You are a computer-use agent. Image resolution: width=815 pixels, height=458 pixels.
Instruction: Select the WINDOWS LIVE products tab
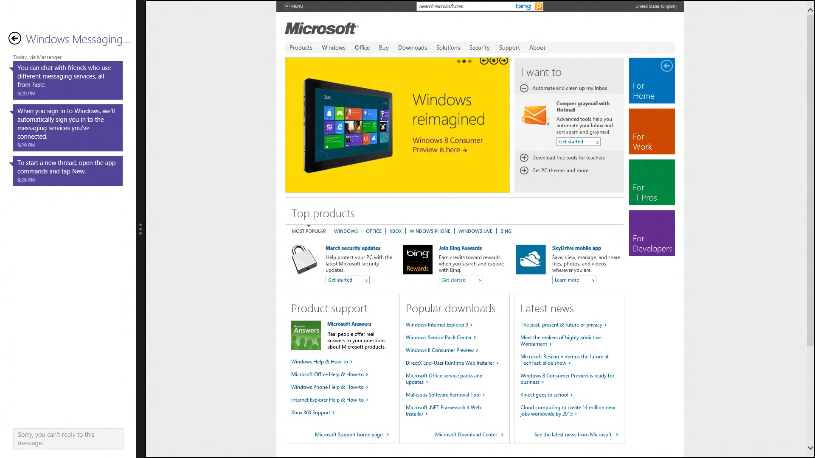tap(475, 231)
